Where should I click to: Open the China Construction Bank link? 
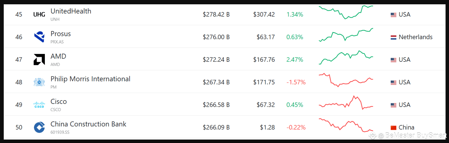(88, 124)
